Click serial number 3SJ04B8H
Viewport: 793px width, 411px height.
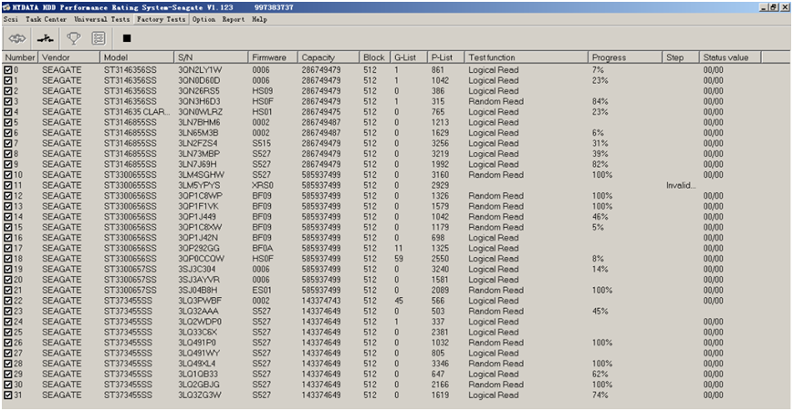click(198, 291)
